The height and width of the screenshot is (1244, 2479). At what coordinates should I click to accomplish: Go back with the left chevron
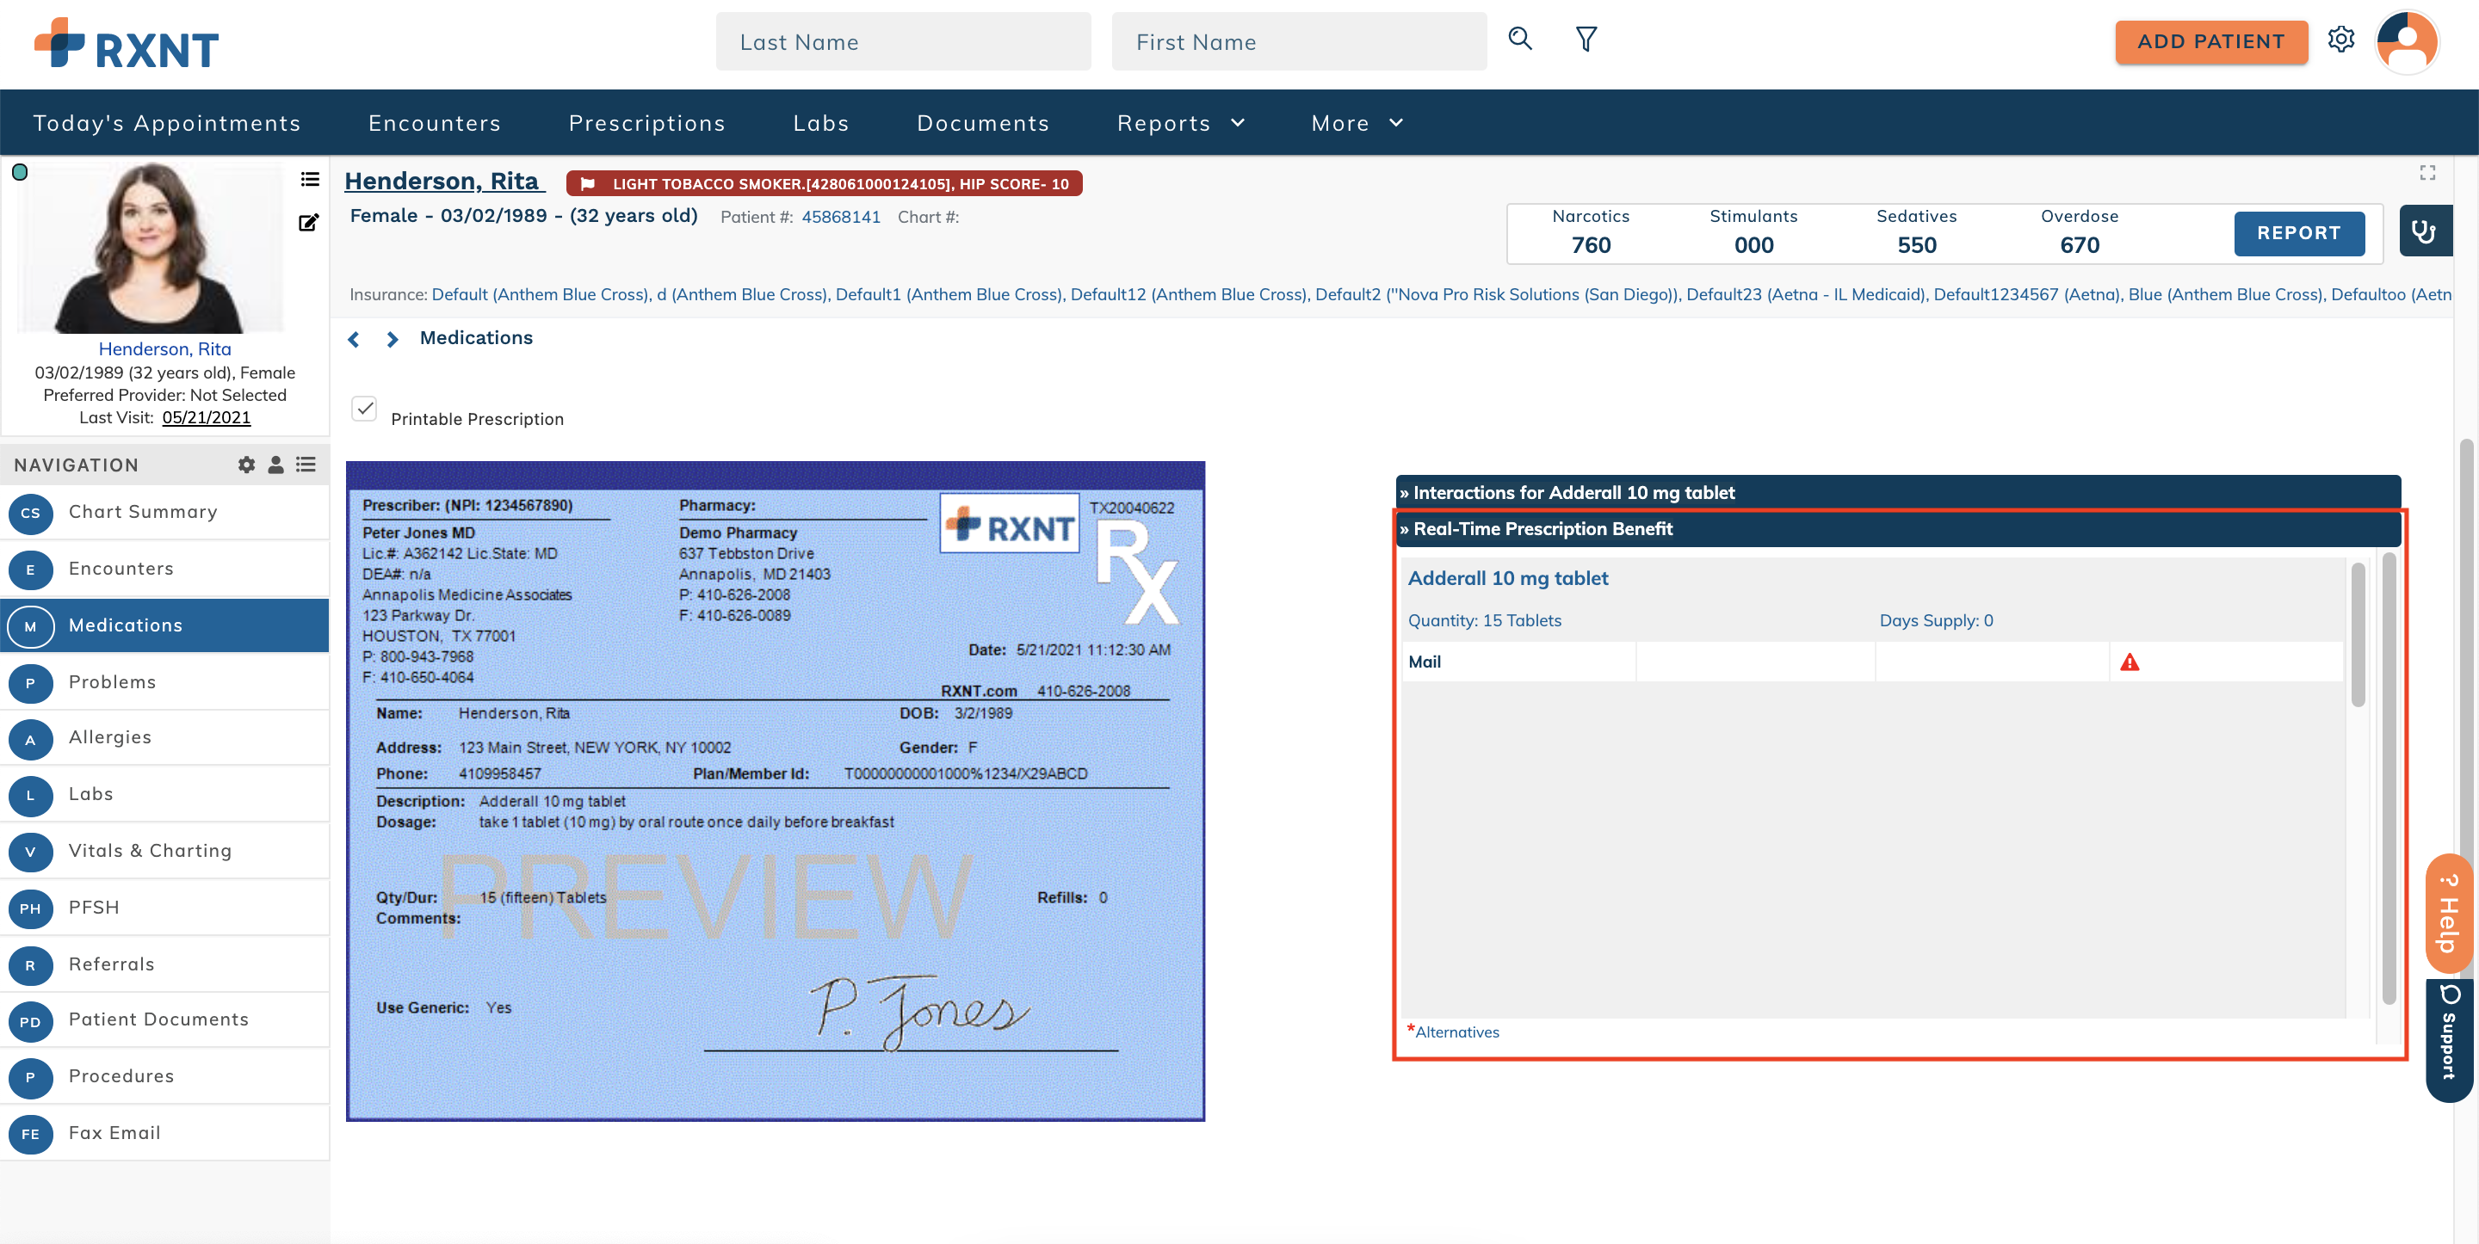(354, 339)
